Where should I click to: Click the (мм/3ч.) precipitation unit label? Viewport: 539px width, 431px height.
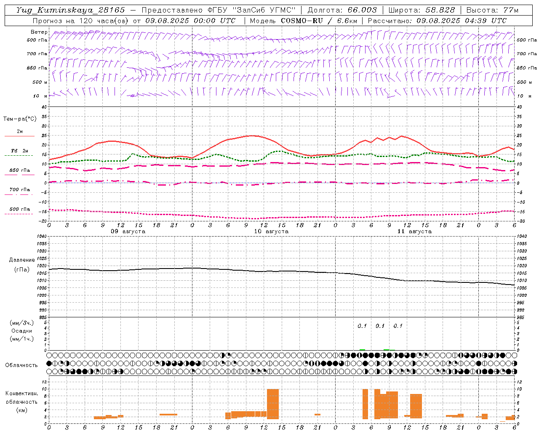[x=22, y=323]
